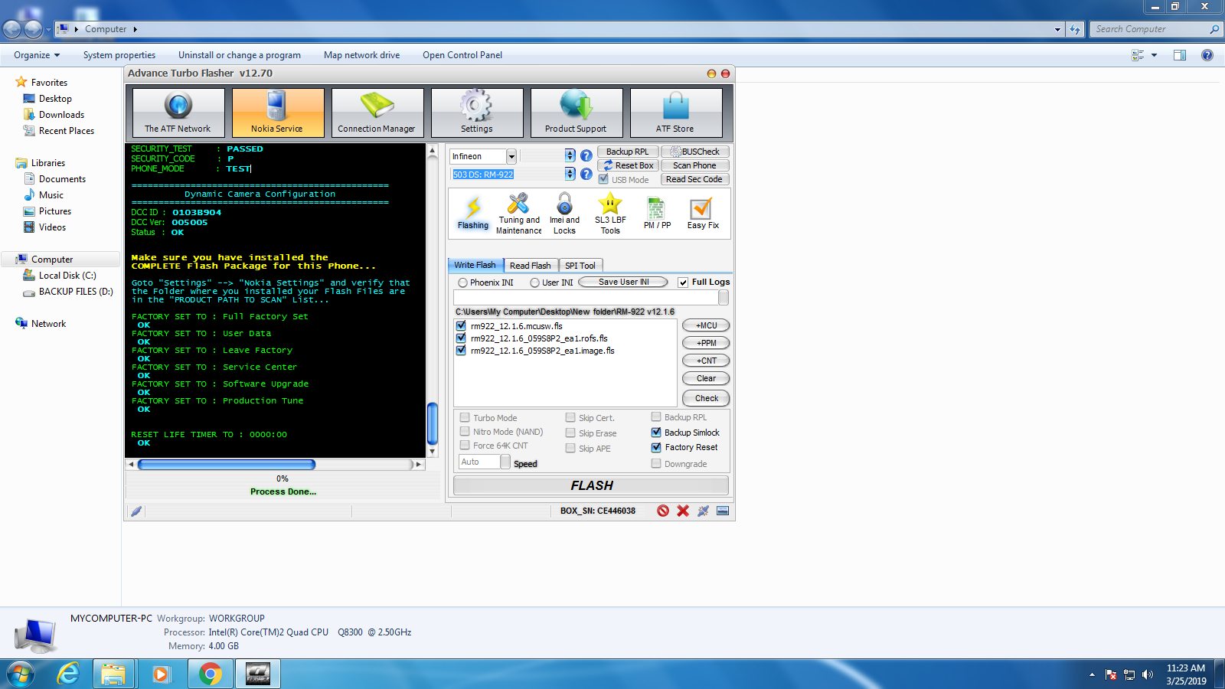Toggle the preview pane icon in Explorer

[1180, 55]
